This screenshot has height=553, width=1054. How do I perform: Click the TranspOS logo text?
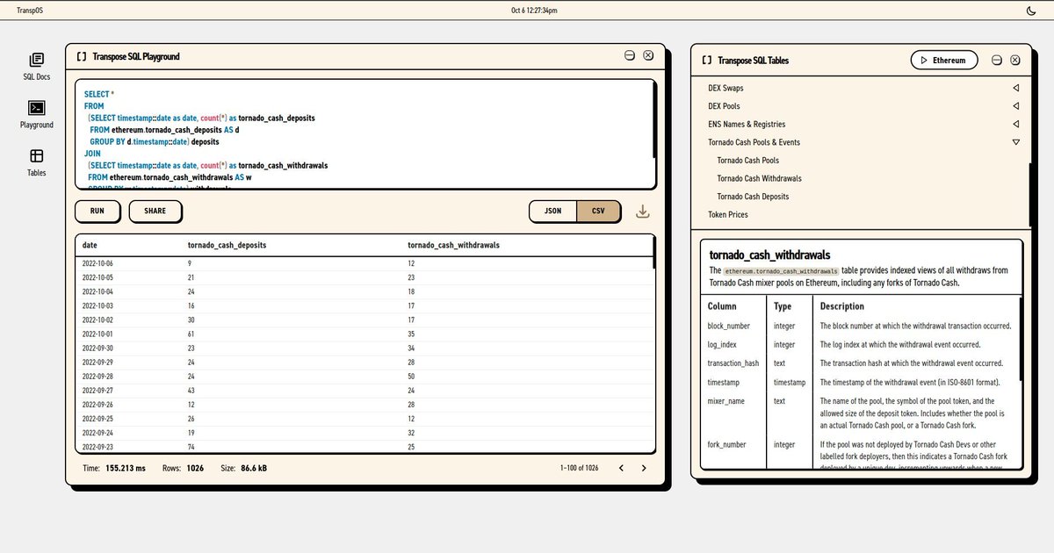[32, 11]
